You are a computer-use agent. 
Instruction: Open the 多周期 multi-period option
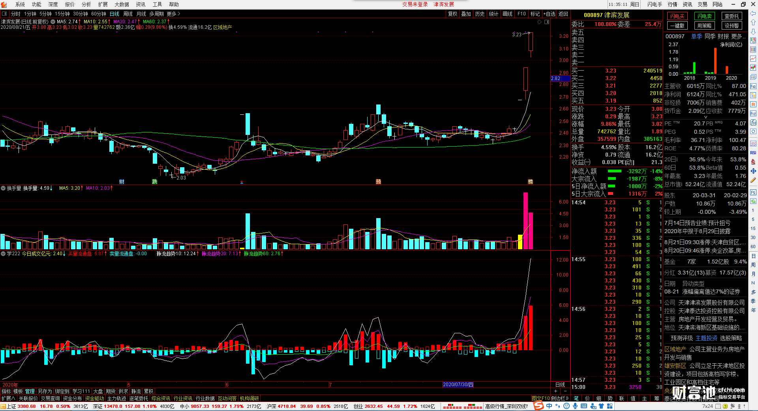156,14
